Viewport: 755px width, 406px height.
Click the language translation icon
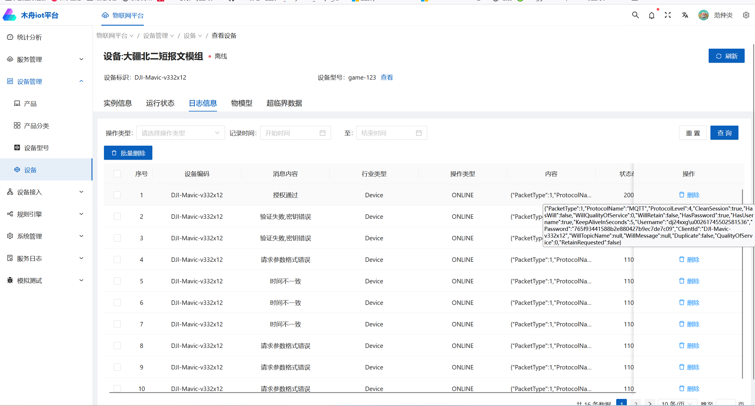tap(685, 15)
